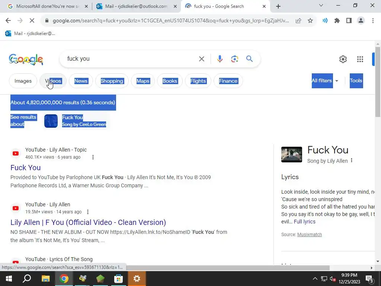Share this page from the address bar
This screenshot has height=286, width=381.
pos(298,21)
